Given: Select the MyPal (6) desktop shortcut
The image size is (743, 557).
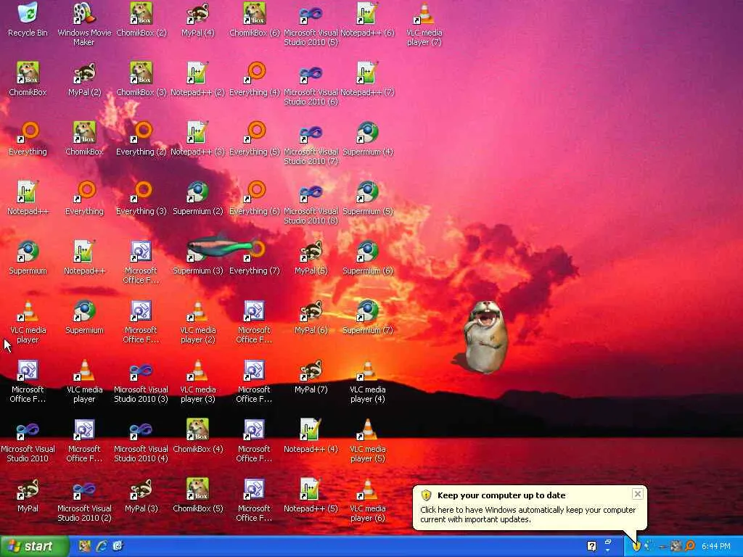Looking at the screenshot, I should pyautogui.click(x=311, y=317).
